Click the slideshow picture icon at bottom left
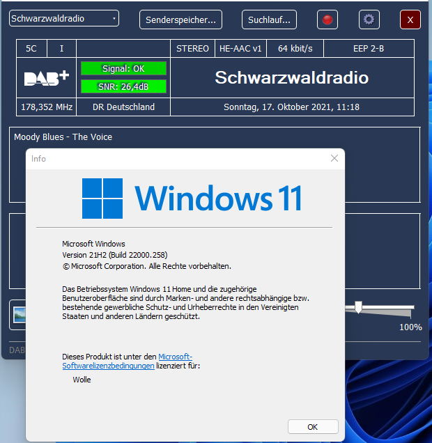Screen dimensions: 432x443 pyautogui.click(x=18, y=316)
